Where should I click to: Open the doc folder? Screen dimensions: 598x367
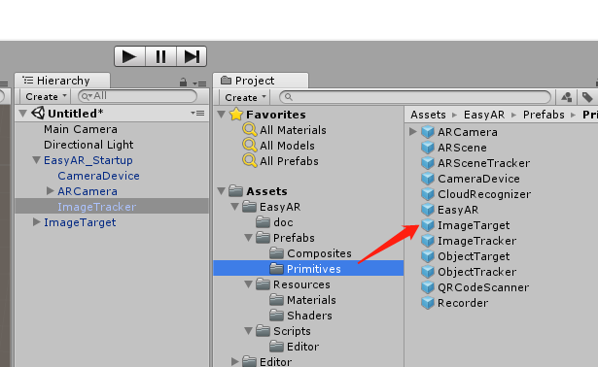click(283, 222)
